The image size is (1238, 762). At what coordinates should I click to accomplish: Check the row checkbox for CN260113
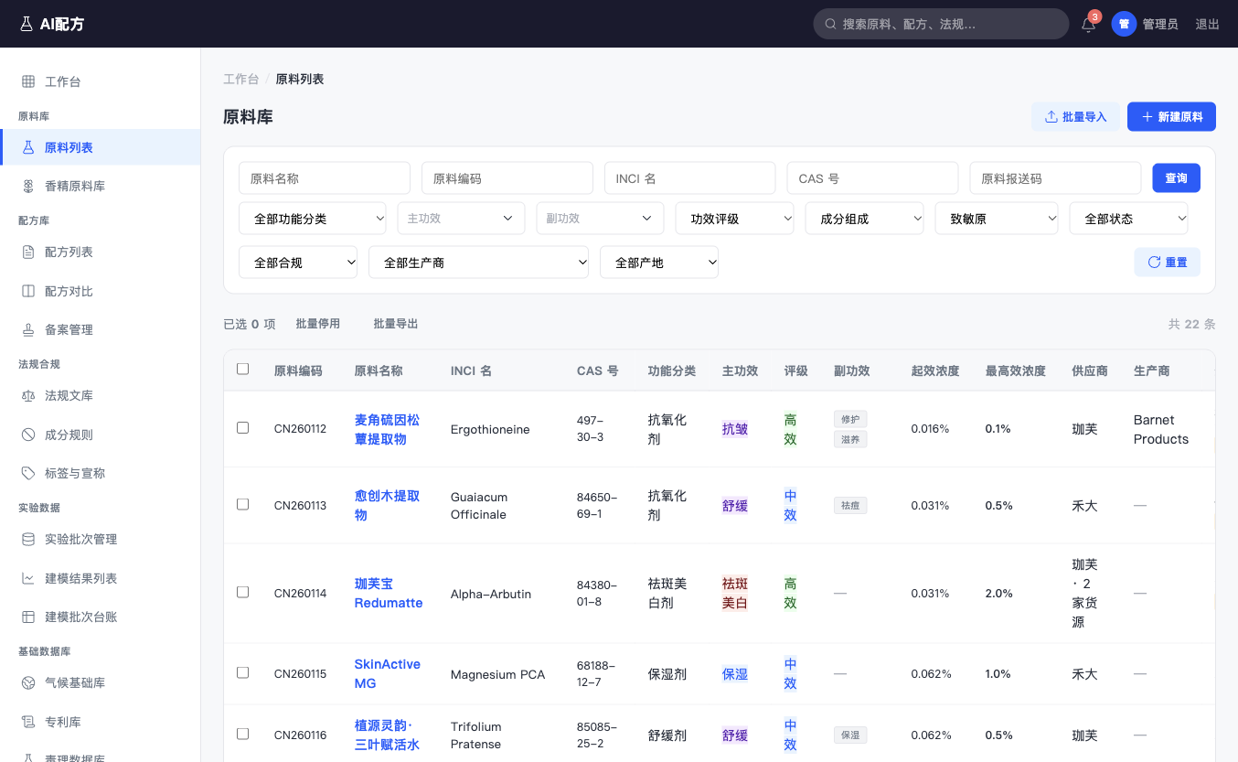tap(242, 504)
